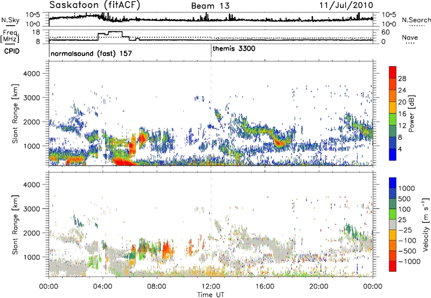Click the red bottom of velocity colorbar

coord(393,266)
